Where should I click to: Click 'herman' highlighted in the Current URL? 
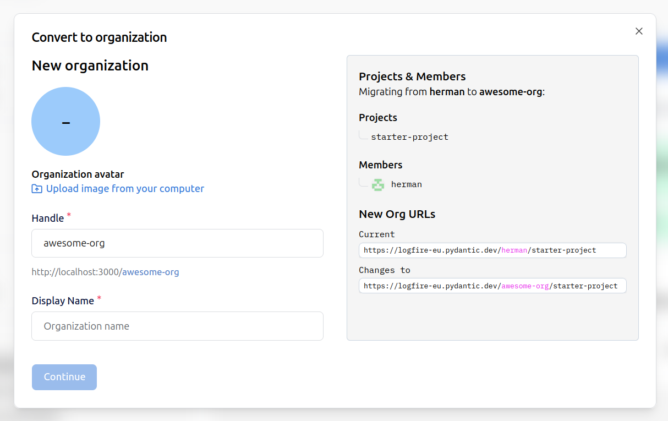click(x=514, y=250)
